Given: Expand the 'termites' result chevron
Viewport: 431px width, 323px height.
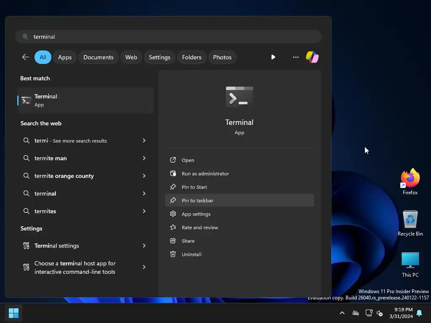Looking at the screenshot, I should 144,211.
